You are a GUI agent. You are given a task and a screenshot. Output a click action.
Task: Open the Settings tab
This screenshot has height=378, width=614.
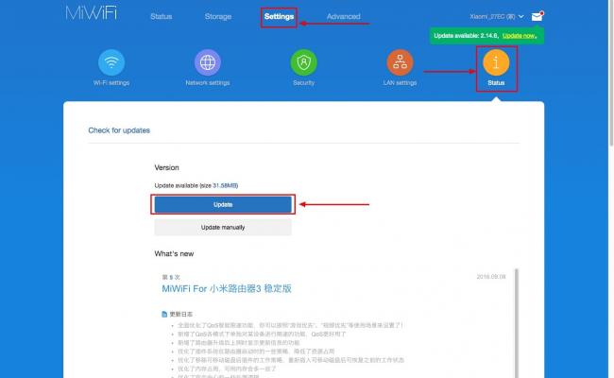[279, 17]
